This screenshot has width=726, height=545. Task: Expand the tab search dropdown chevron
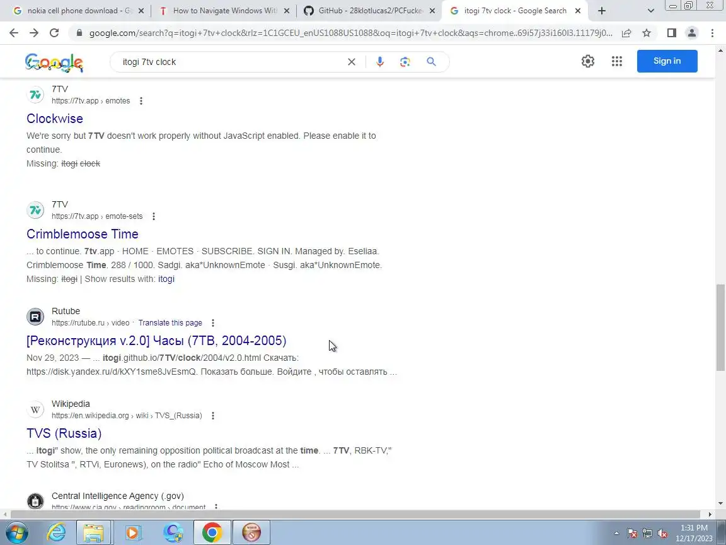pos(650,11)
